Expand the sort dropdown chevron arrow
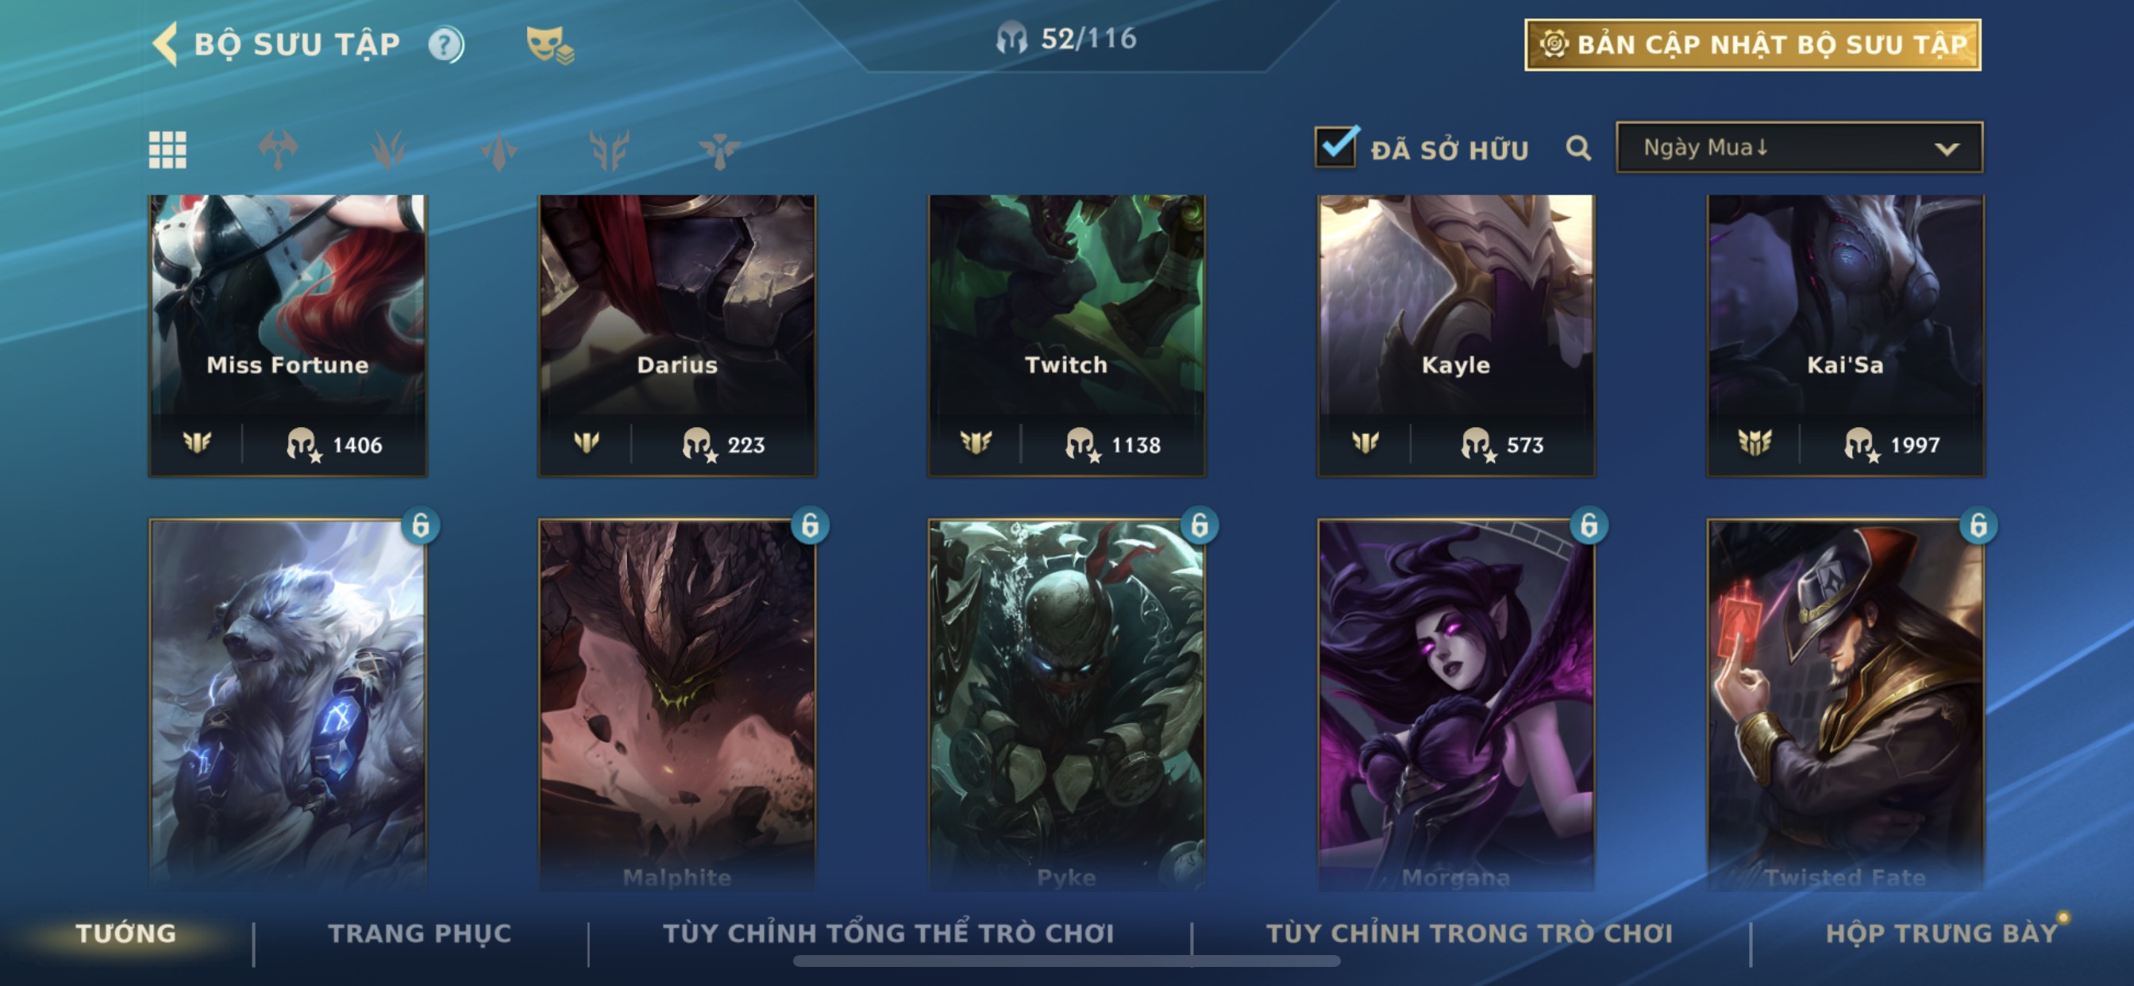Screen dimensions: 2134x986 1947,149
